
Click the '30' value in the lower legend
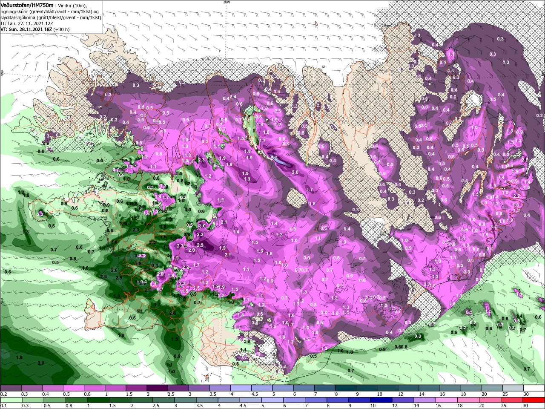coord(526,406)
